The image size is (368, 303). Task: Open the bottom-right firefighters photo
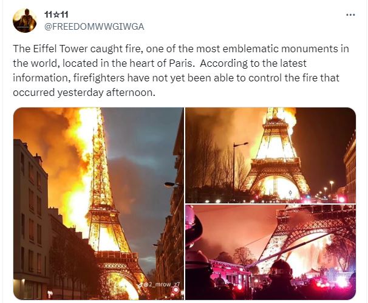(271, 252)
